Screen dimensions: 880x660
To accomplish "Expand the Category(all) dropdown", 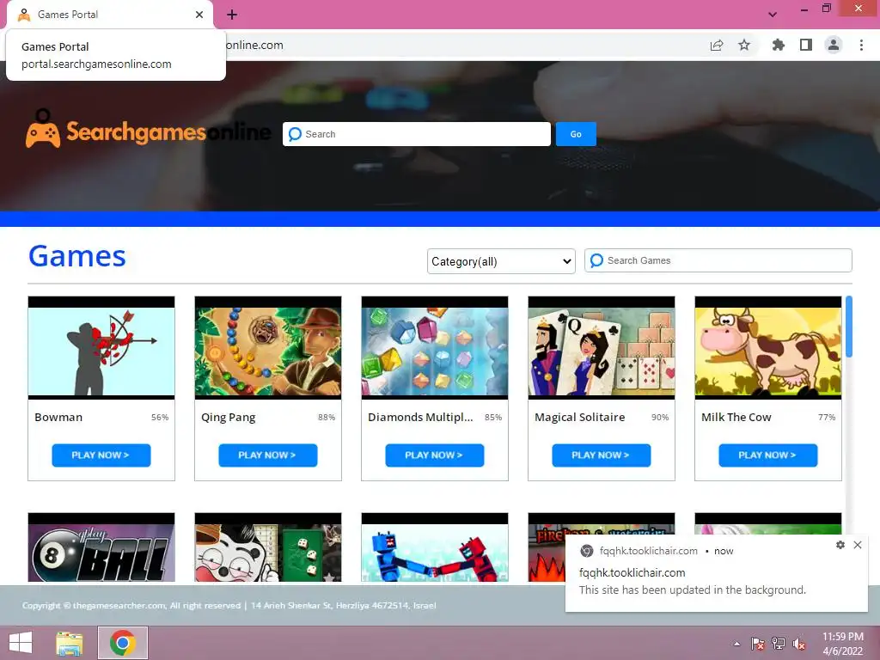I will click(x=501, y=261).
